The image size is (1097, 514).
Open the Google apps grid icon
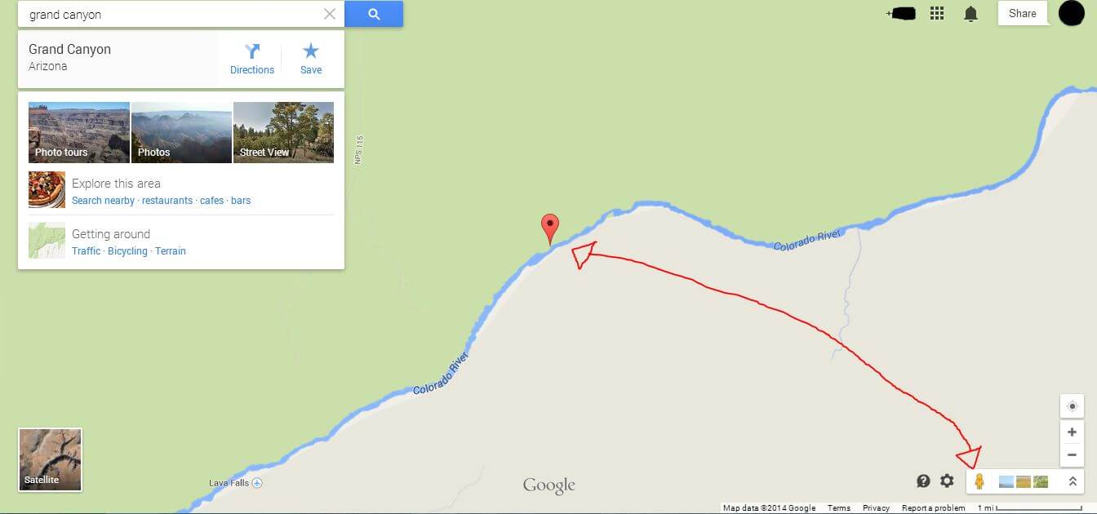pyautogui.click(x=937, y=14)
